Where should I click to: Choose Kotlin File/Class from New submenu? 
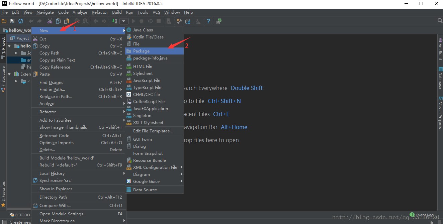click(155, 37)
